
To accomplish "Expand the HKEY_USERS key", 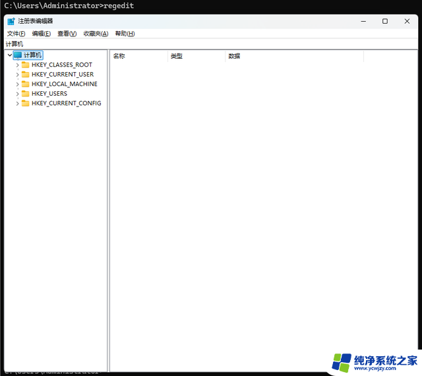I will 18,94.
